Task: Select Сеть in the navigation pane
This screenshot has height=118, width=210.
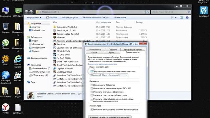Action: [x=33, y=82]
